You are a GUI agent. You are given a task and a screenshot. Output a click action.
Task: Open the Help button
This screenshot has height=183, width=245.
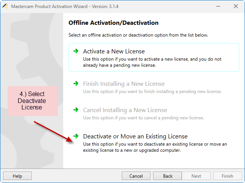[x=17, y=176]
